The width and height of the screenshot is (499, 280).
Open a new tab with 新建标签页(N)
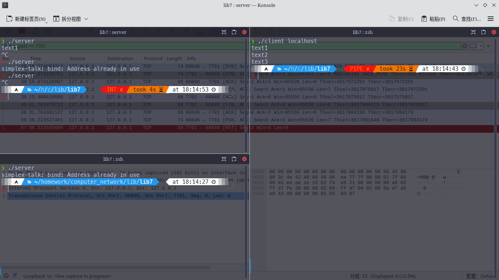tap(26, 19)
